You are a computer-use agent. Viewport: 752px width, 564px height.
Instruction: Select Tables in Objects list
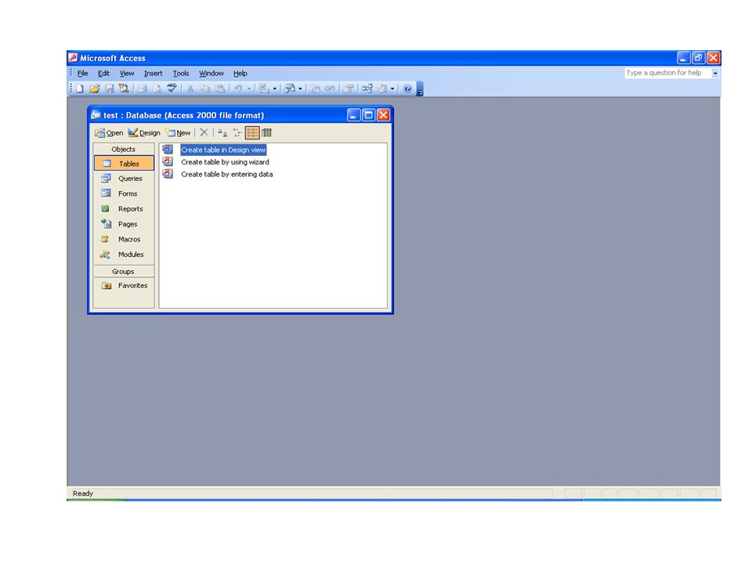coord(124,164)
